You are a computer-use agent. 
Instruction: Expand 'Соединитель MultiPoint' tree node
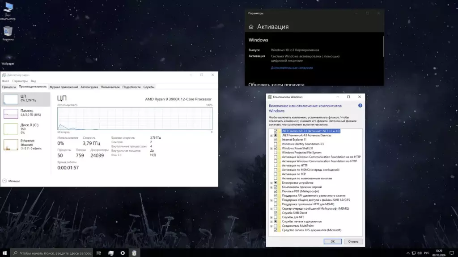[271, 226]
